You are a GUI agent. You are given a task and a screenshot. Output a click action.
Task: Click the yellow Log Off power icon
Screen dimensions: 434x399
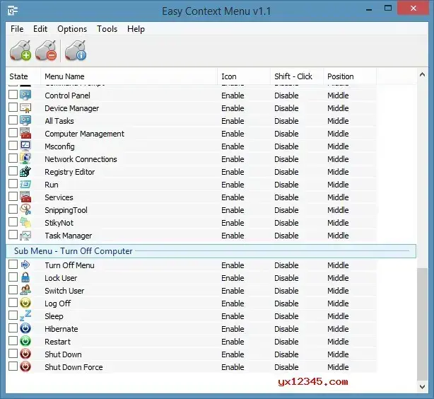pyautogui.click(x=25, y=303)
